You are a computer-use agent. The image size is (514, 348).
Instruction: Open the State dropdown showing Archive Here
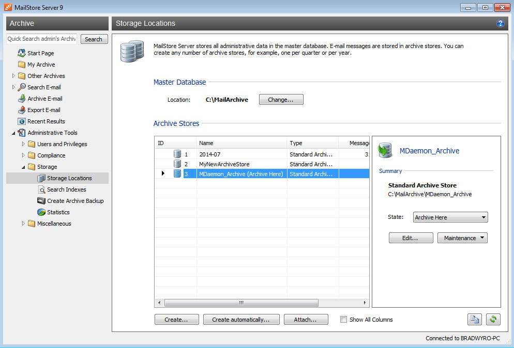tap(450, 217)
